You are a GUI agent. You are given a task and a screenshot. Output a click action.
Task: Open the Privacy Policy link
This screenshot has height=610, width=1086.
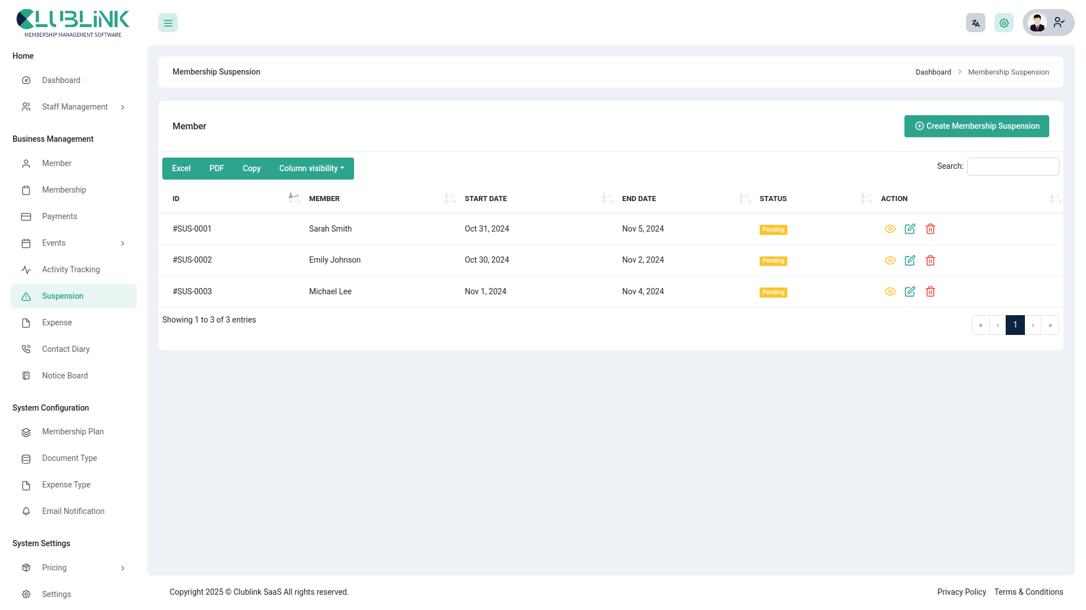pos(962,592)
